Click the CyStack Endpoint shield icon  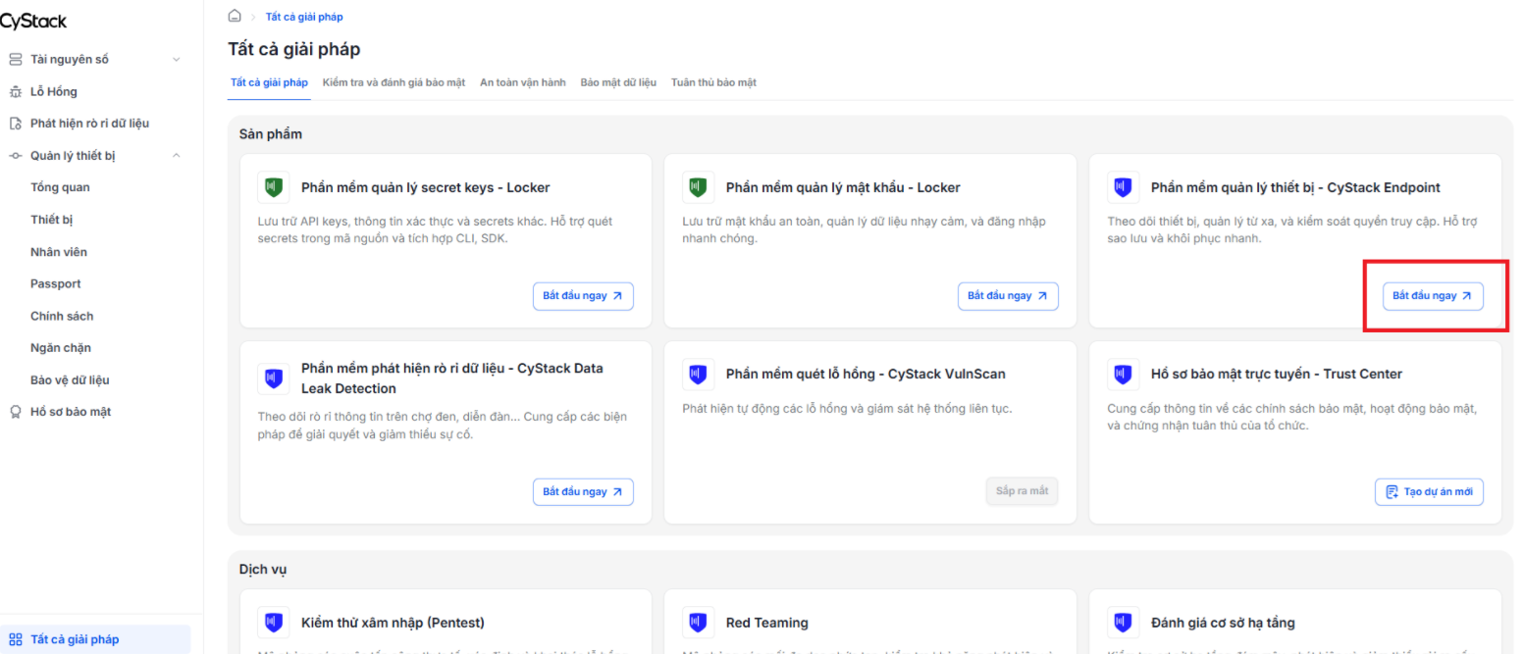[x=1122, y=186]
